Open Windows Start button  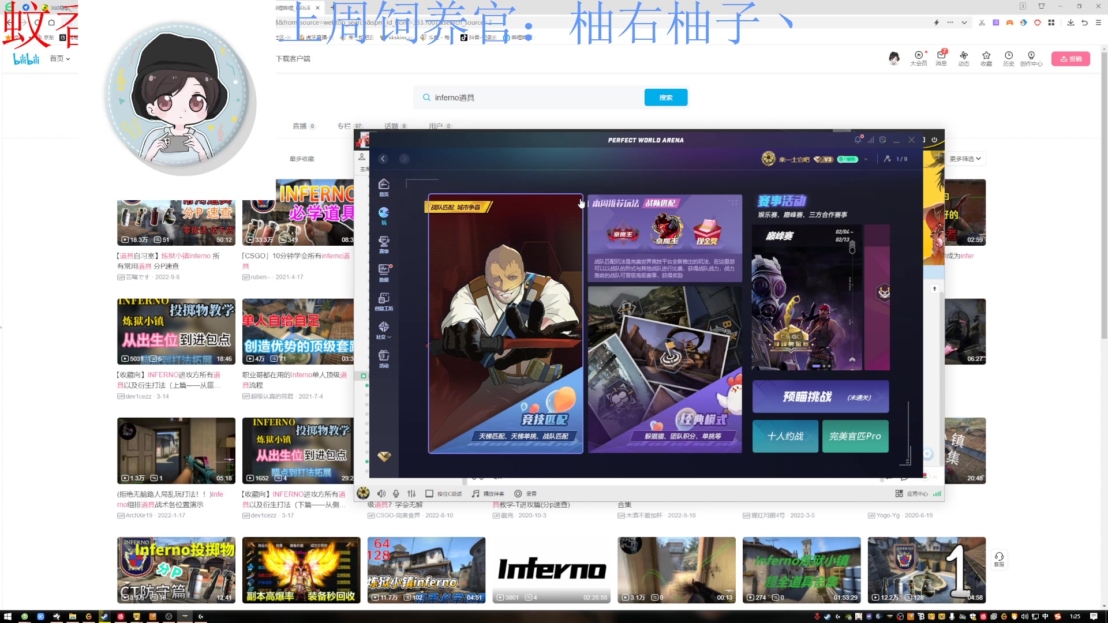(8, 616)
